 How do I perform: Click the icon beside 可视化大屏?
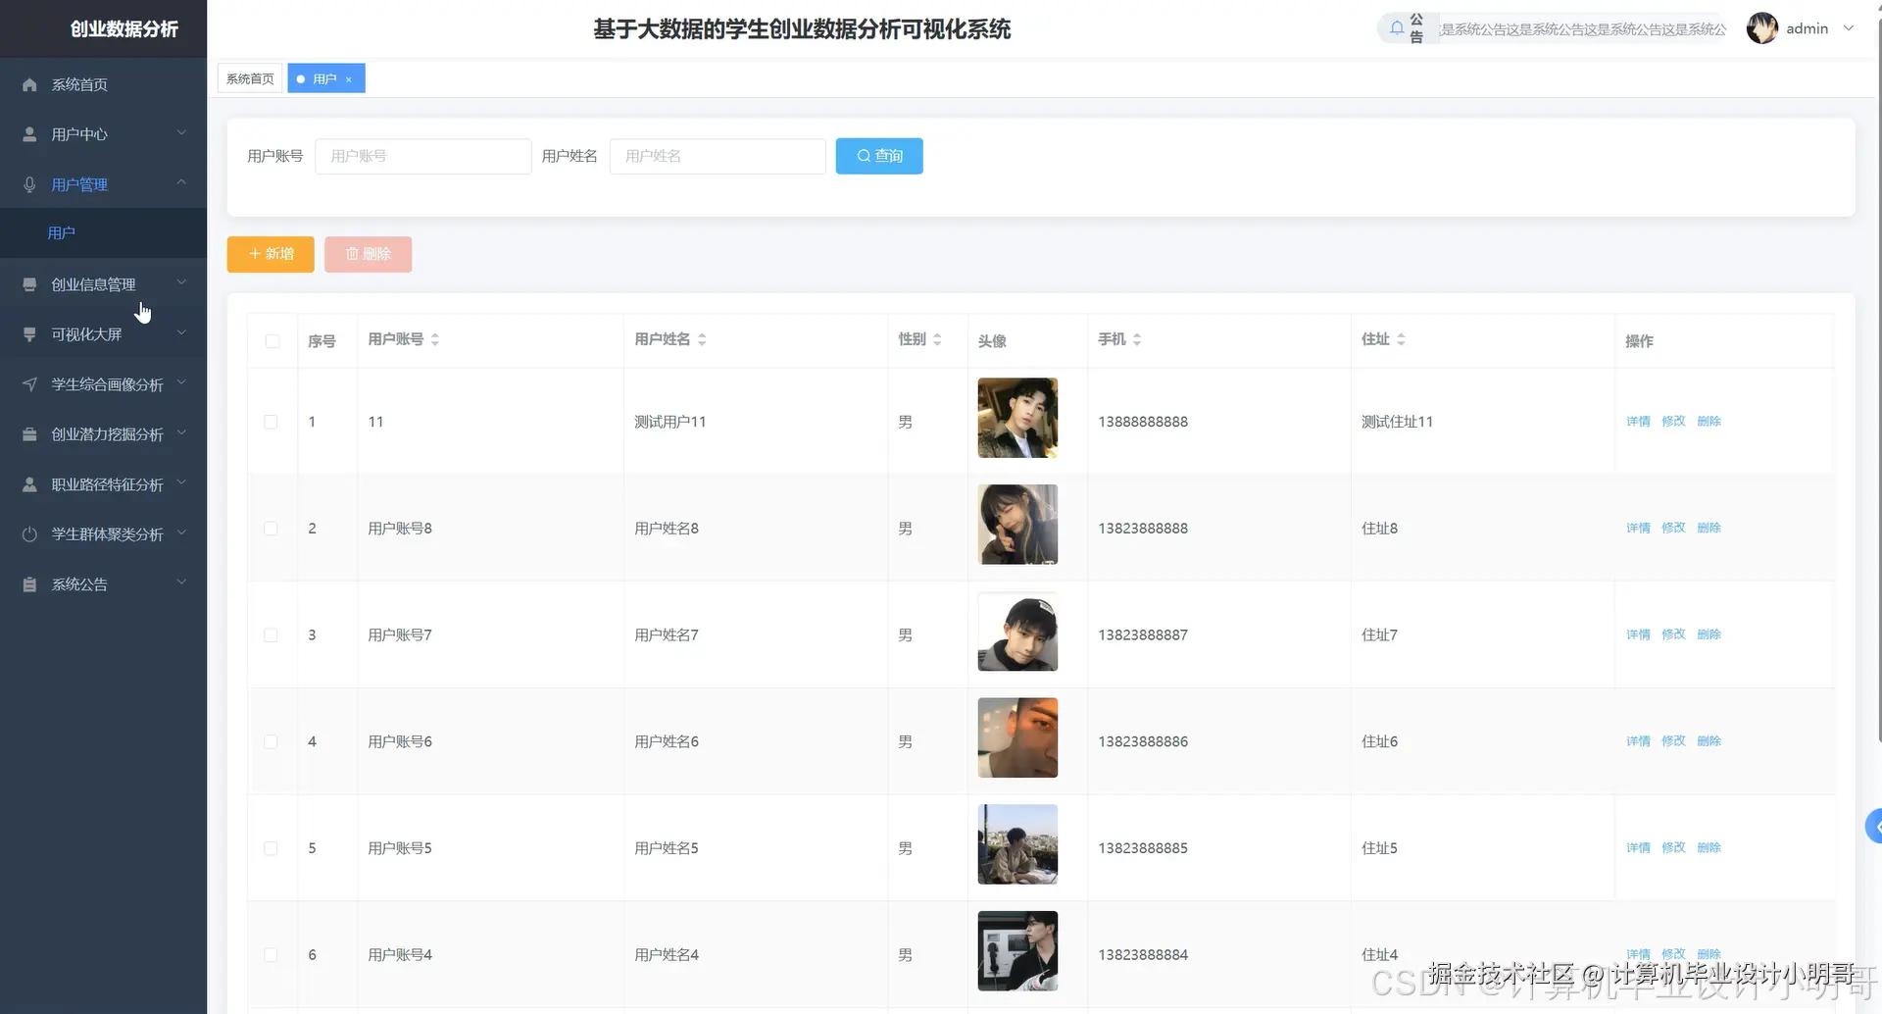[29, 334]
